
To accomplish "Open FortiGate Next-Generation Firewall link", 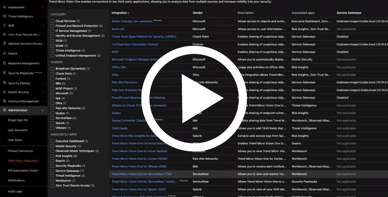I will 135,44.
